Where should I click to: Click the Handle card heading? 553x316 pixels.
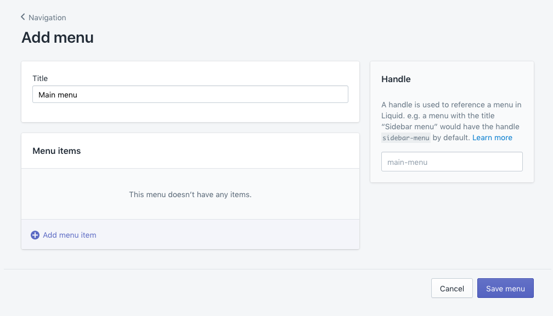[396, 79]
